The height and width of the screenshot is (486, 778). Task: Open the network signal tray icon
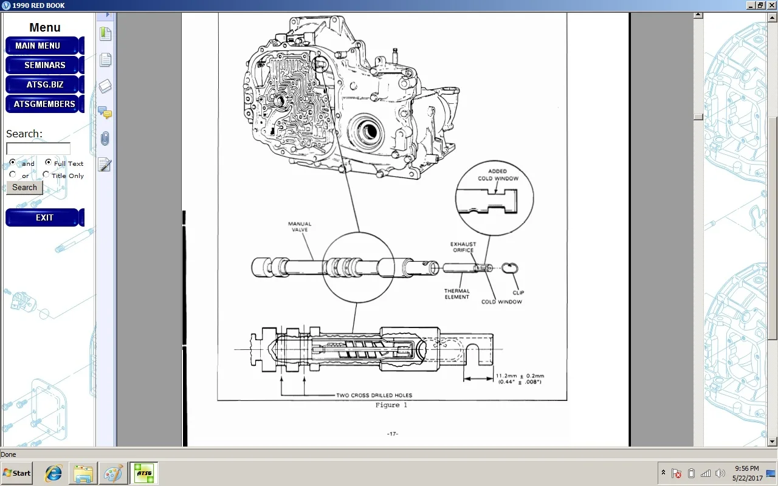(706, 473)
